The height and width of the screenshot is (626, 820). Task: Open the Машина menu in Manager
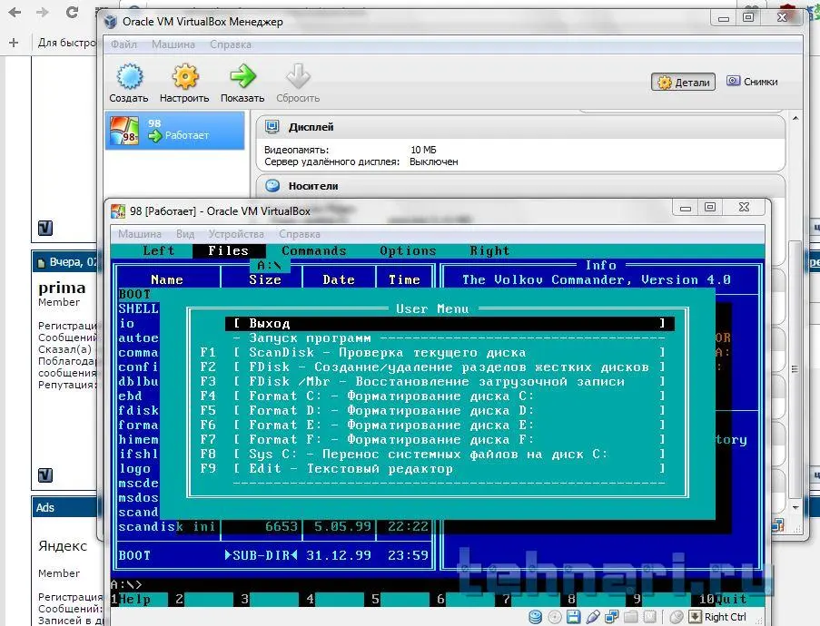173,44
